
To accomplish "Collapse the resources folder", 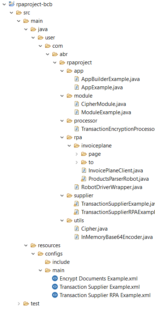I will pyautogui.click(x=26, y=245).
